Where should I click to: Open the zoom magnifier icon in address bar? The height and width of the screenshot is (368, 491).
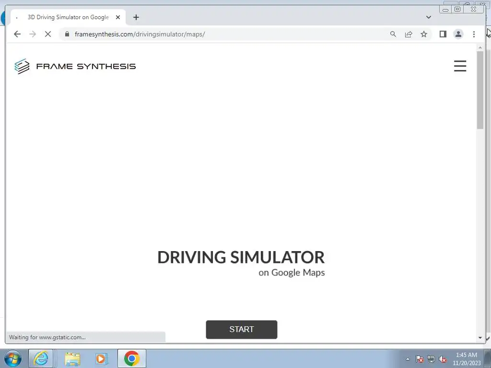point(393,34)
